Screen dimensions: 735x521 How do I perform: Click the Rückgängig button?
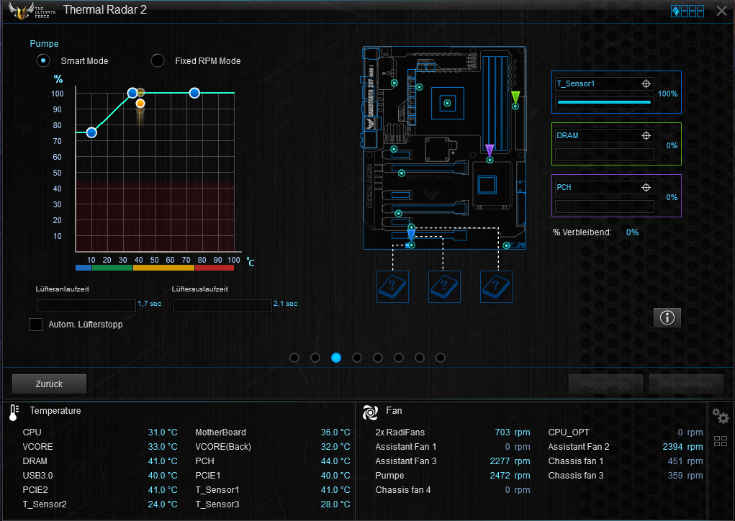point(605,384)
